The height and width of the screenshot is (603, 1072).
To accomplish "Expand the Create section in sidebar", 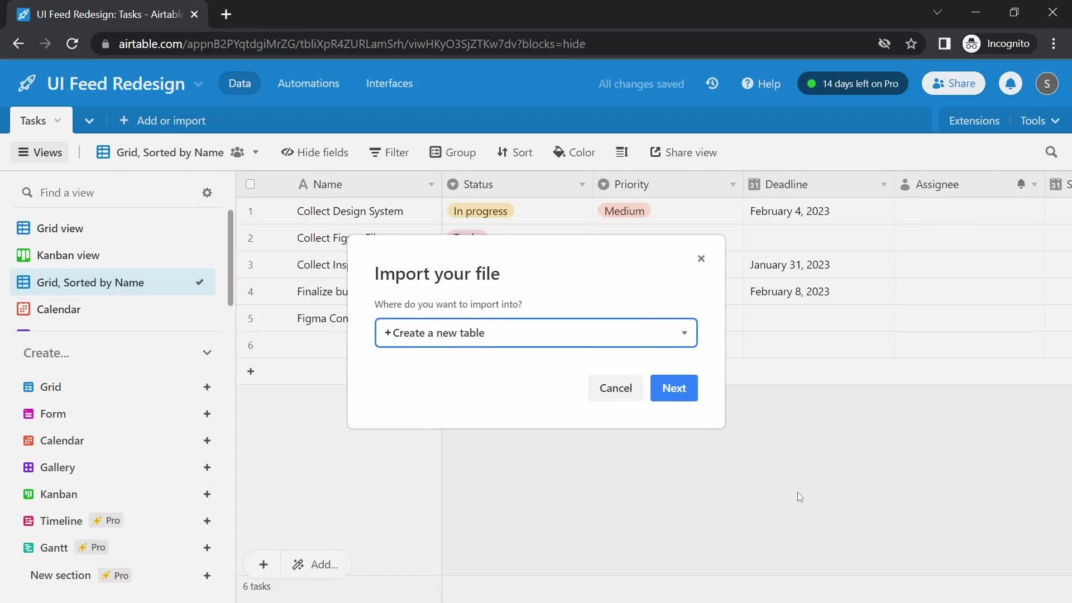I will pyautogui.click(x=206, y=352).
